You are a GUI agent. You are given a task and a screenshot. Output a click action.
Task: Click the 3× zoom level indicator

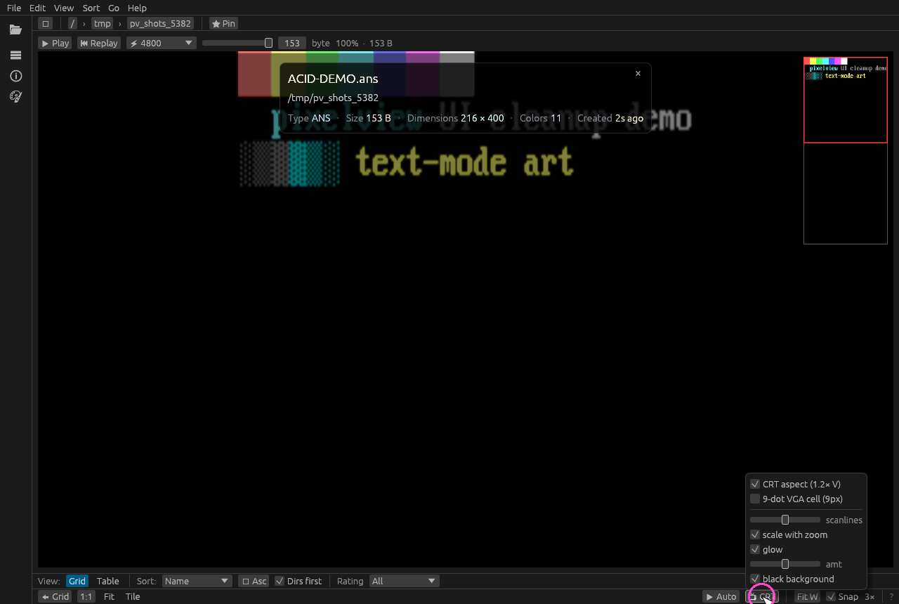pyautogui.click(x=870, y=596)
